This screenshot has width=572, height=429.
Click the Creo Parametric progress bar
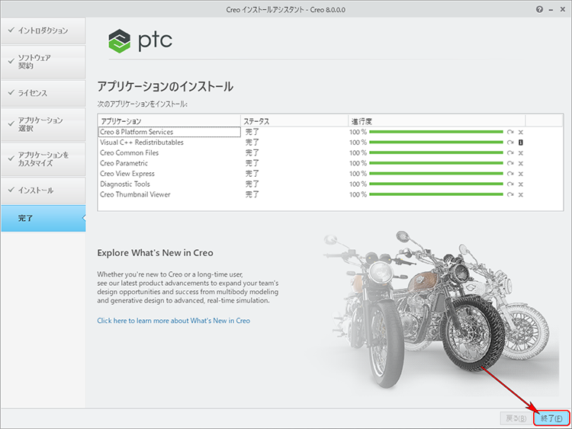(436, 163)
